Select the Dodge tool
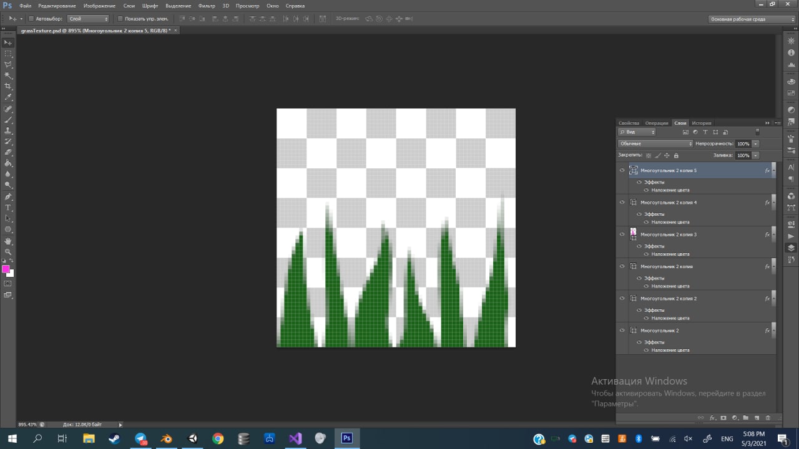This screenshot has width=799, height=449. pyautogui.click(x=8, y=185)
